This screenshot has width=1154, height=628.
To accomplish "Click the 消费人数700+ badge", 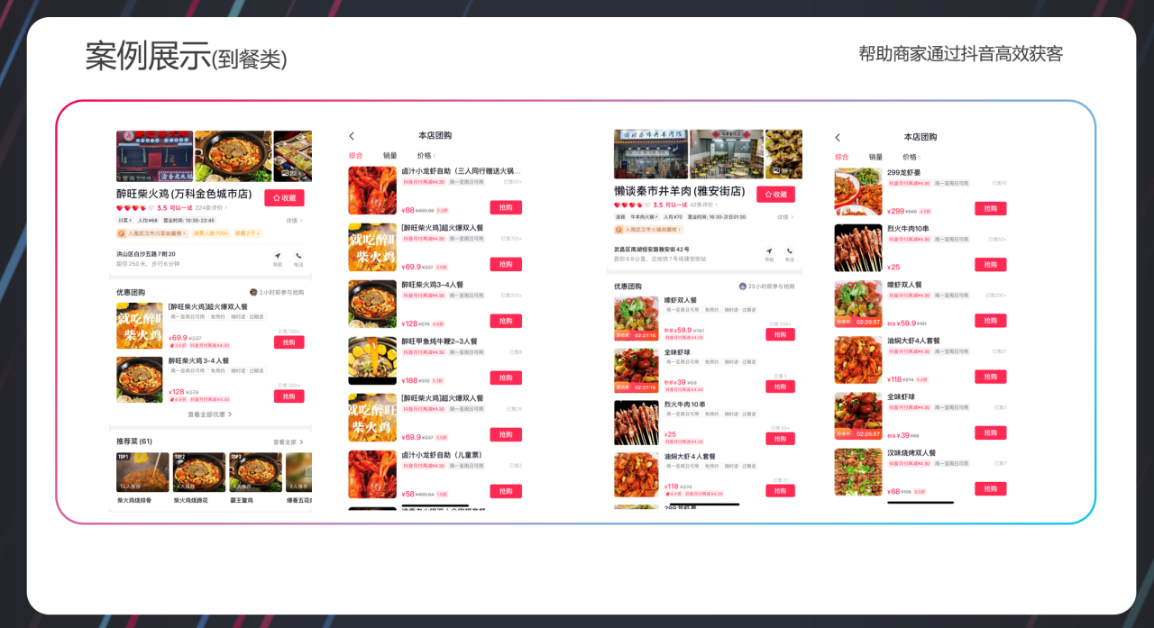I will [210, 233].
